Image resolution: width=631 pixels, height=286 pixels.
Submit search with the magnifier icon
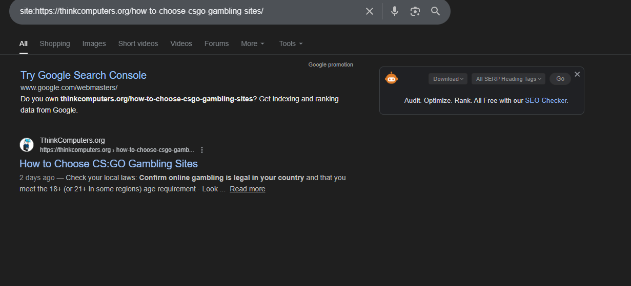435,11
